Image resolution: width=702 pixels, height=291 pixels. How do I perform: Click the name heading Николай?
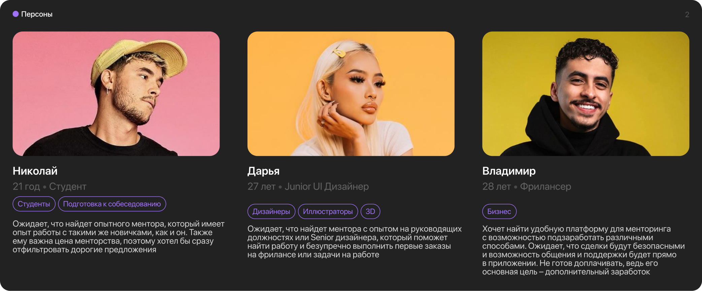[35, 171]
